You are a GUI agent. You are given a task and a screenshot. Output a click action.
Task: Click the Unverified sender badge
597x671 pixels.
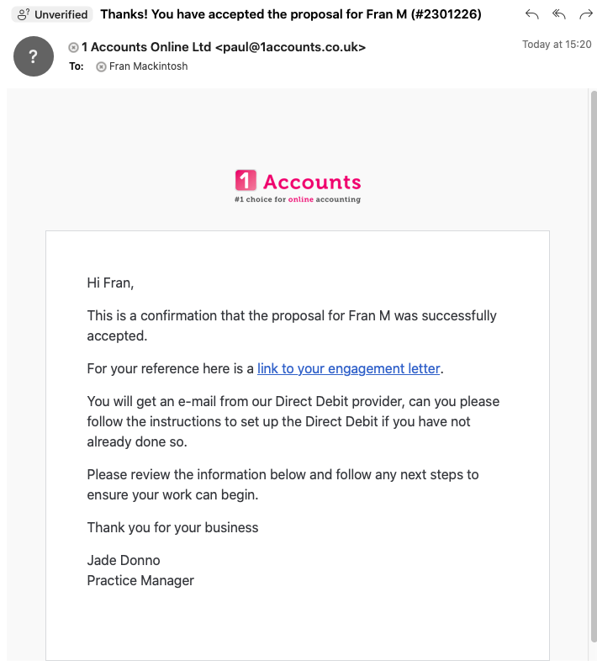(x=52, y=14)
